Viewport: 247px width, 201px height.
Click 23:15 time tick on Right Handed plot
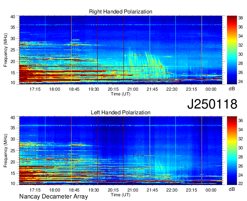pos(191,89)
